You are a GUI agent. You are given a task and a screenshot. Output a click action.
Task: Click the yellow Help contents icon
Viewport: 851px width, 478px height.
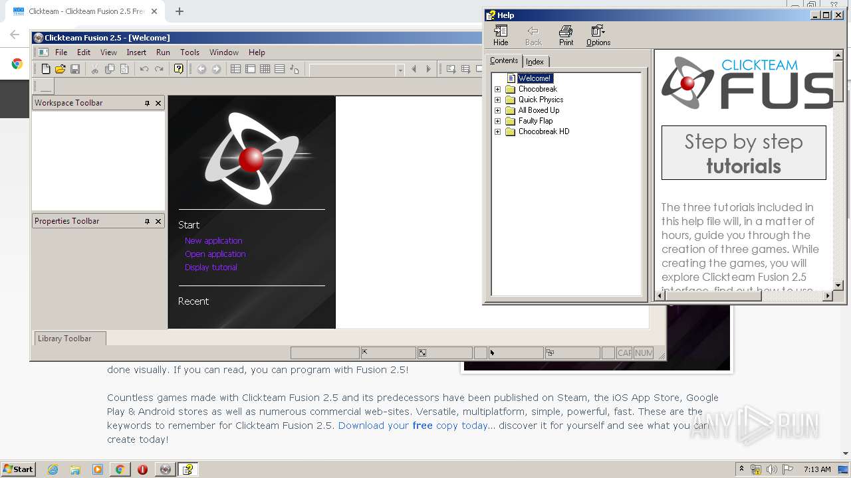click(x=179, y=69)
